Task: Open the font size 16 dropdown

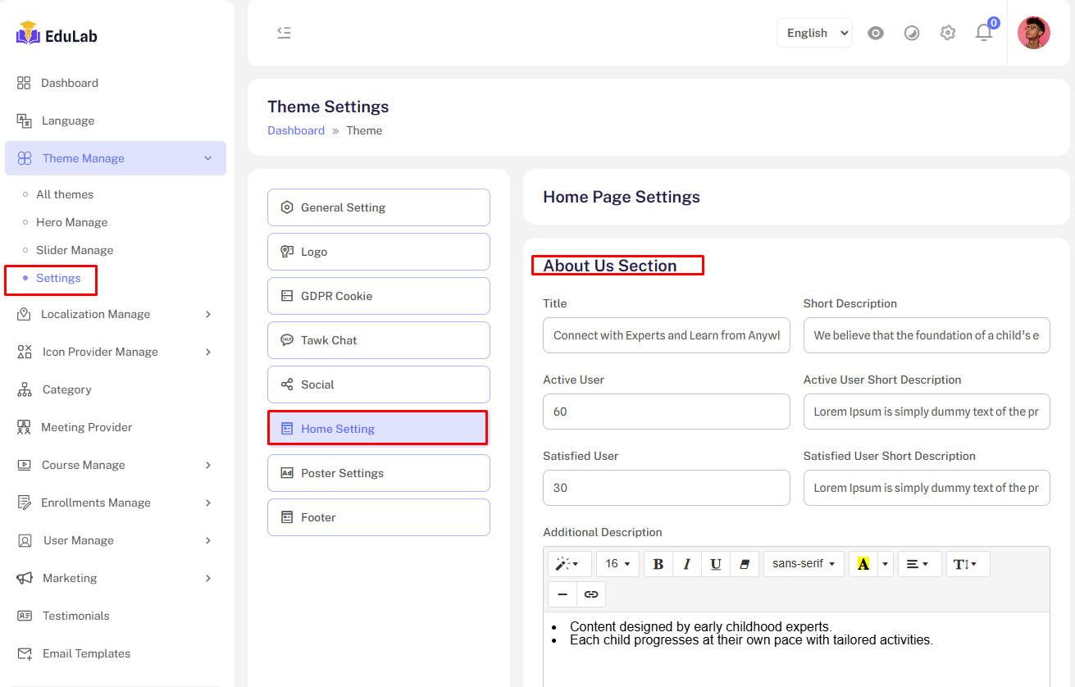Action: [617, 564]
